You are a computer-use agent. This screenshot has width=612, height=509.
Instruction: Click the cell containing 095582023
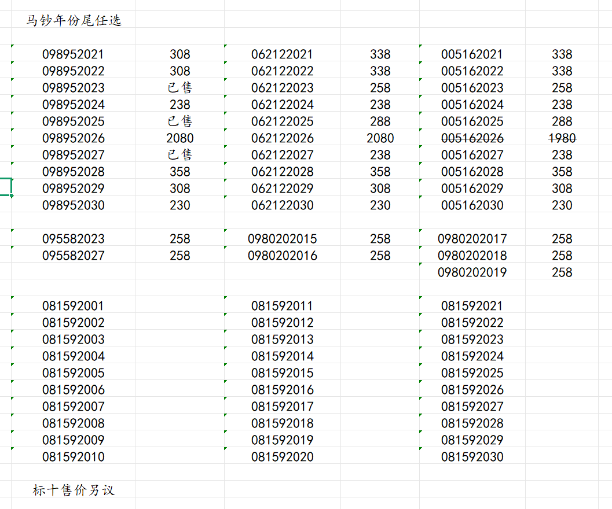pyautogui.click(x=74, y=239)
